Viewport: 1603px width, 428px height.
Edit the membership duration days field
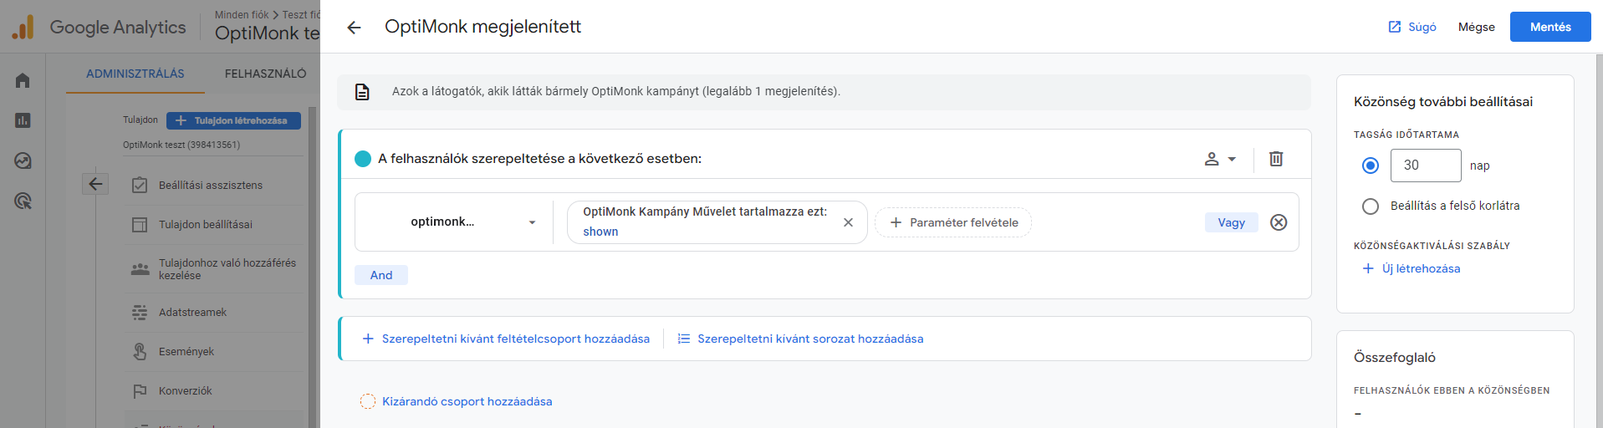pos(1426,166)
